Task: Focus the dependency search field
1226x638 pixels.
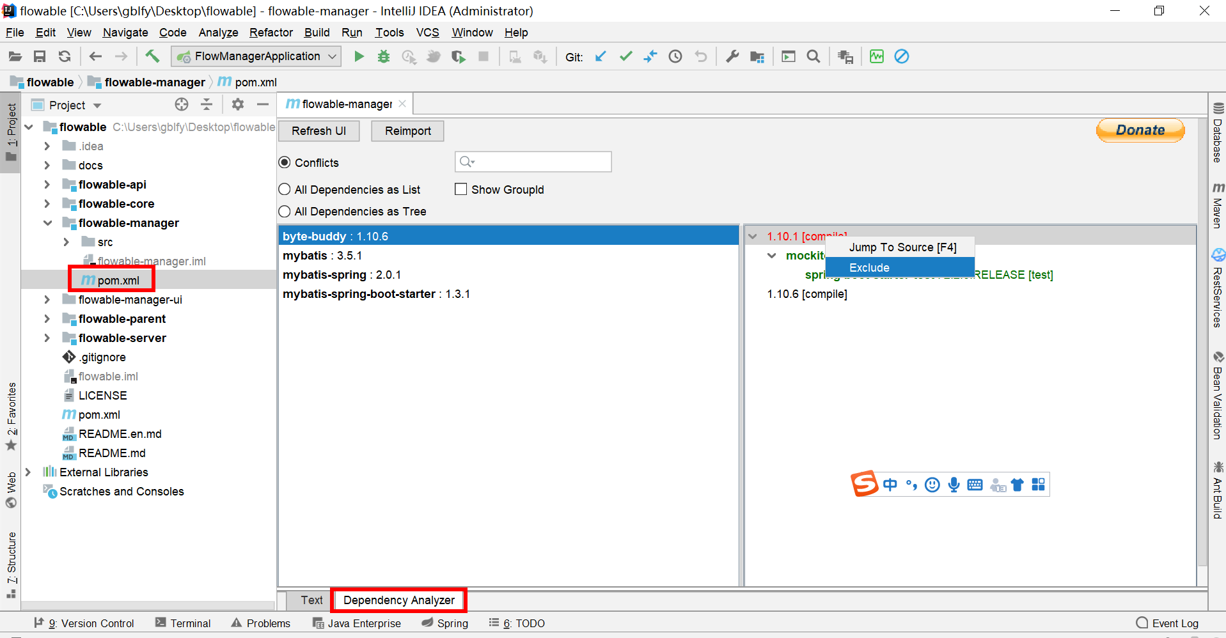Action: coord(533,162)
